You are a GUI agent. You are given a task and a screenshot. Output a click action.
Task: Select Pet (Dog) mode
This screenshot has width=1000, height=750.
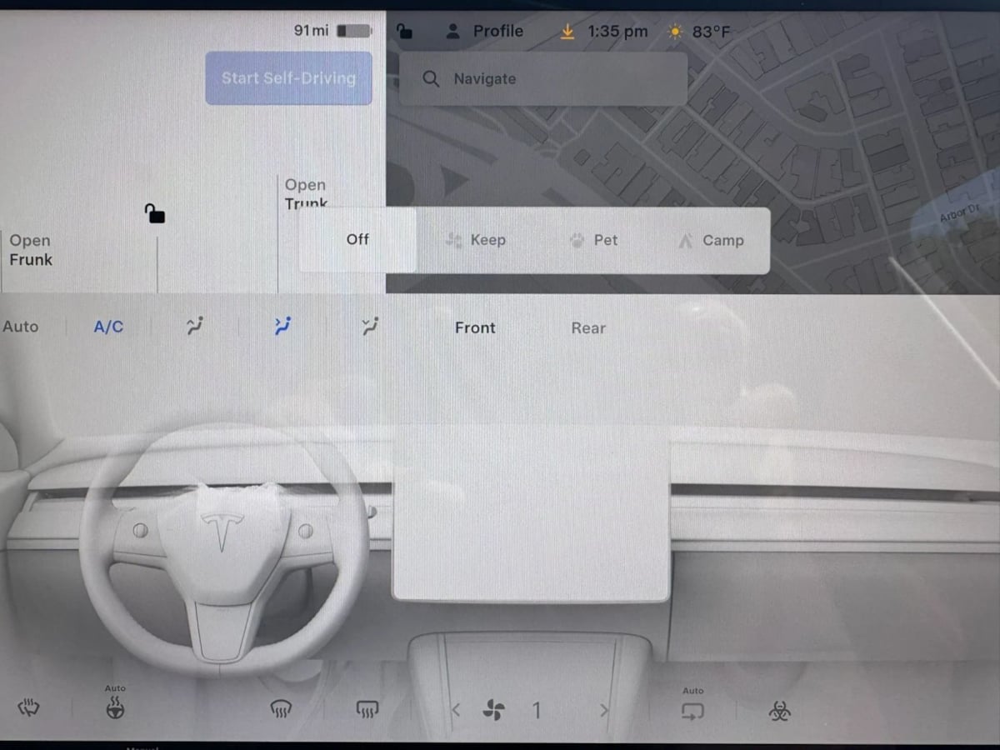(x=594, y=240)
